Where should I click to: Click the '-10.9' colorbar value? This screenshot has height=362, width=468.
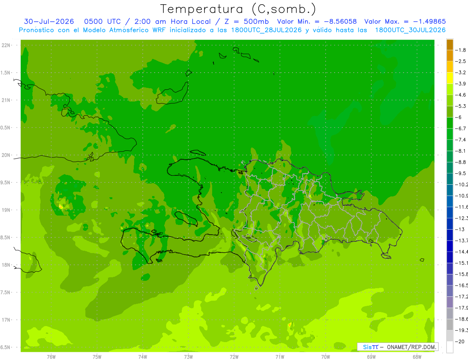tap(461, 196)
